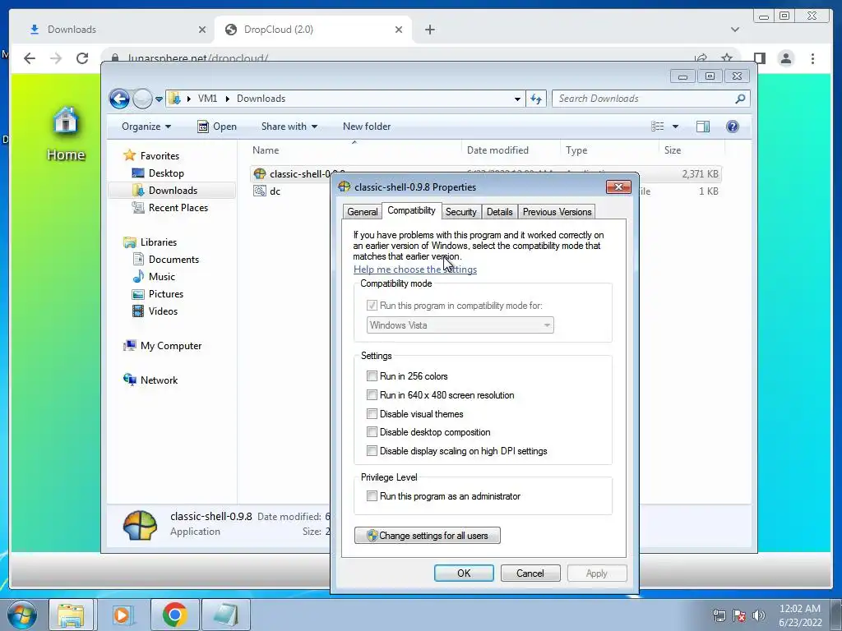
Task: Switch to the Details tab
Action: pos(499,212)
